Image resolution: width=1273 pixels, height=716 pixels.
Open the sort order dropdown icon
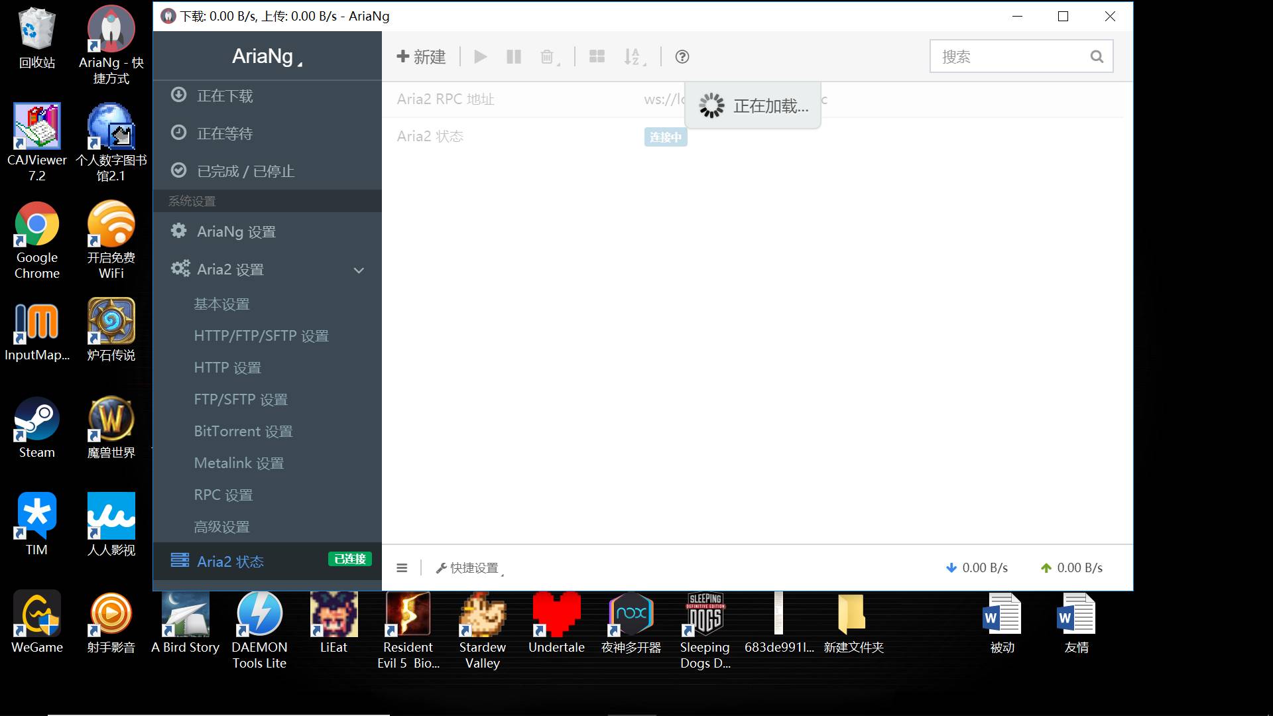point(633,57)
